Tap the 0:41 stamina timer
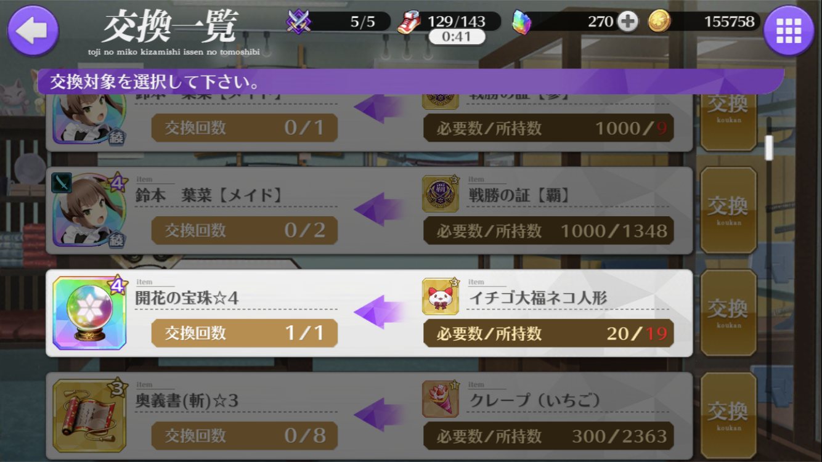 457,37
